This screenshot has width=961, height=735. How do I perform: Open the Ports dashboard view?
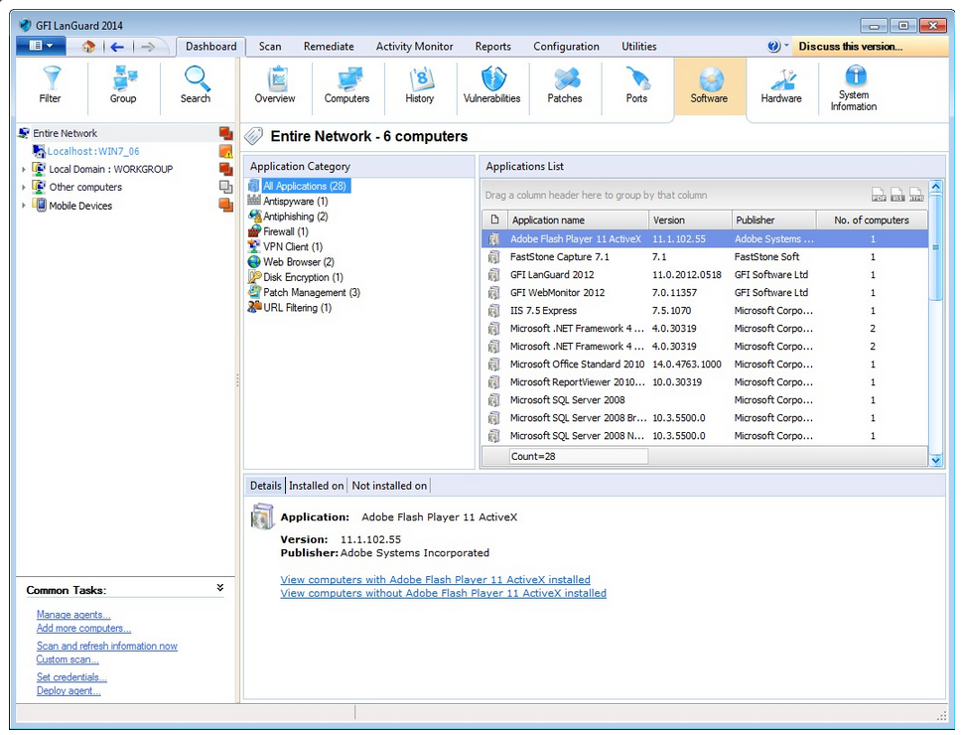click(x=636, y=85)
